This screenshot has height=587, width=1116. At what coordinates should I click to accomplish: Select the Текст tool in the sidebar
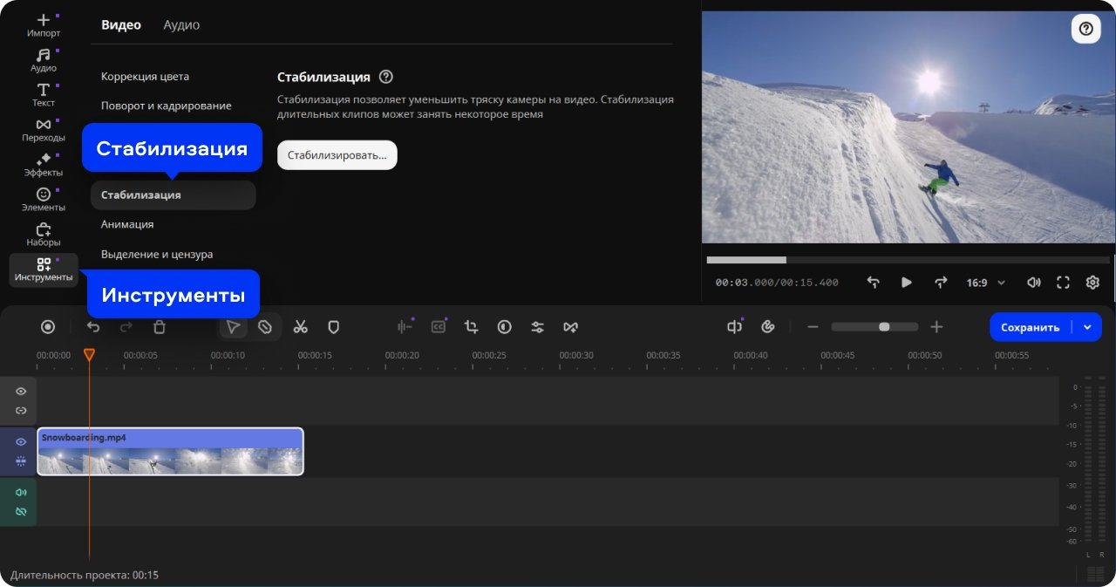[x=44, y=94]
